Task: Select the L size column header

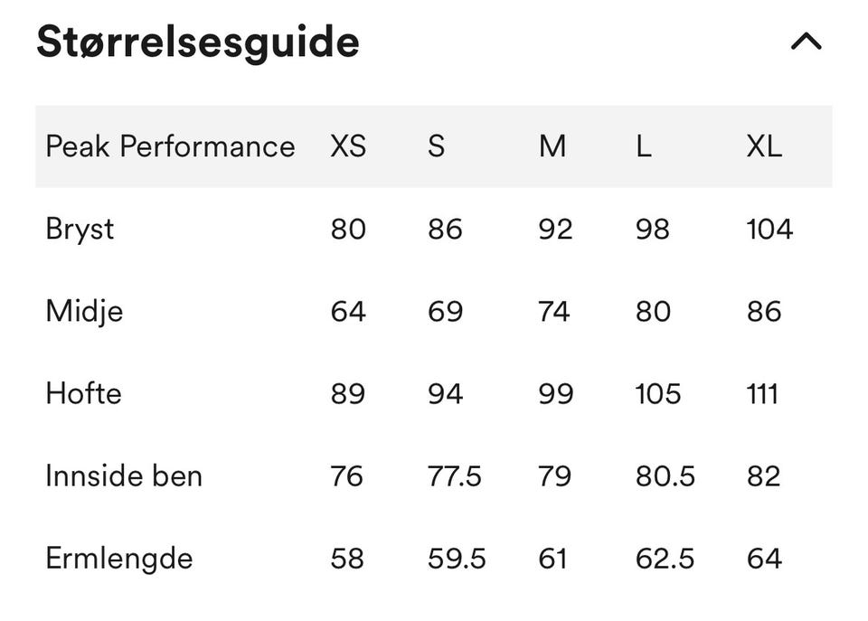Action: [644, 146]
